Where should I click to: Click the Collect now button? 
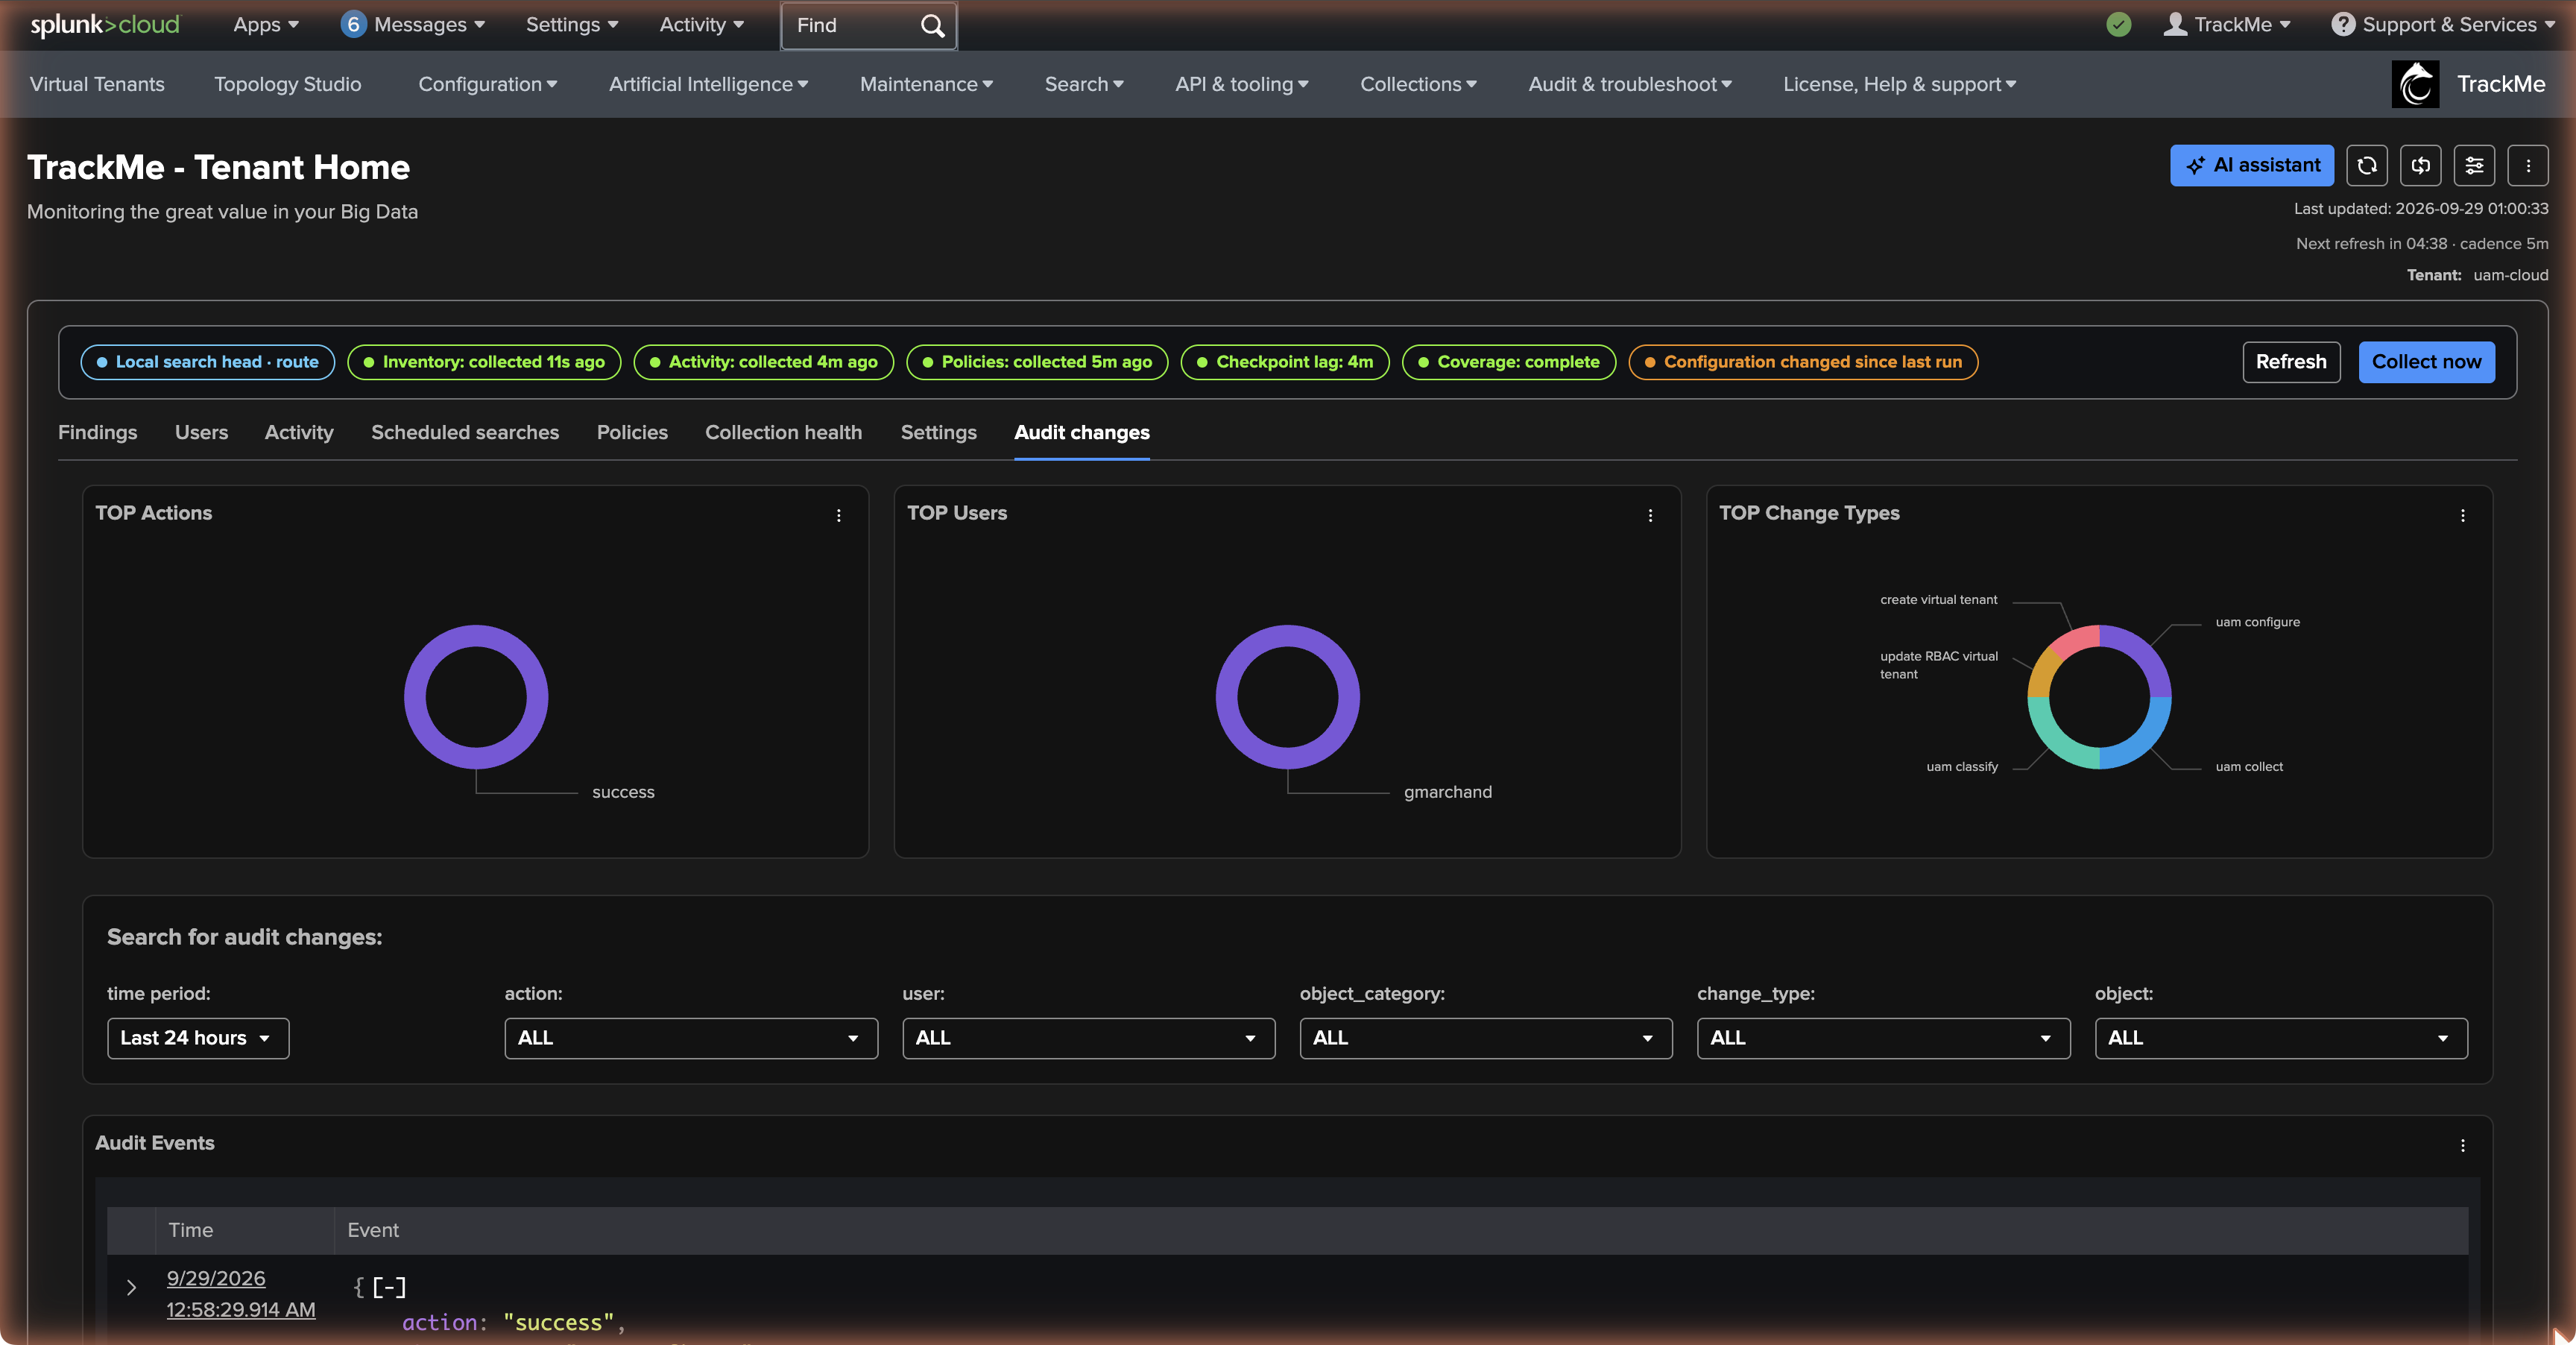[2426, 362]
